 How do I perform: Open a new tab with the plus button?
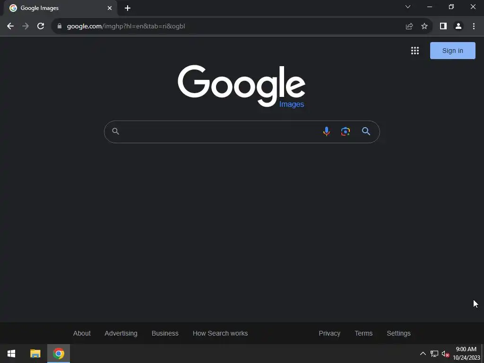click(128, 8)
